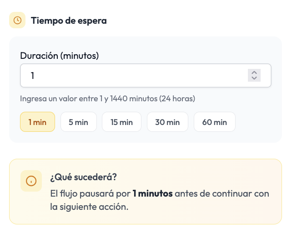
Task: Increase duration with the up stepper arrow
Action: coord(254,73)
